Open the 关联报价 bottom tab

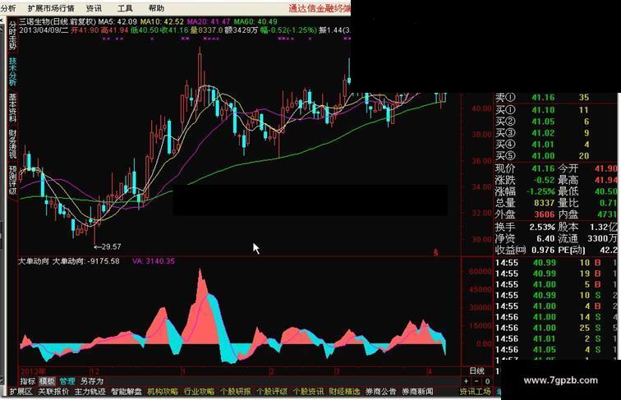(53, 392)
